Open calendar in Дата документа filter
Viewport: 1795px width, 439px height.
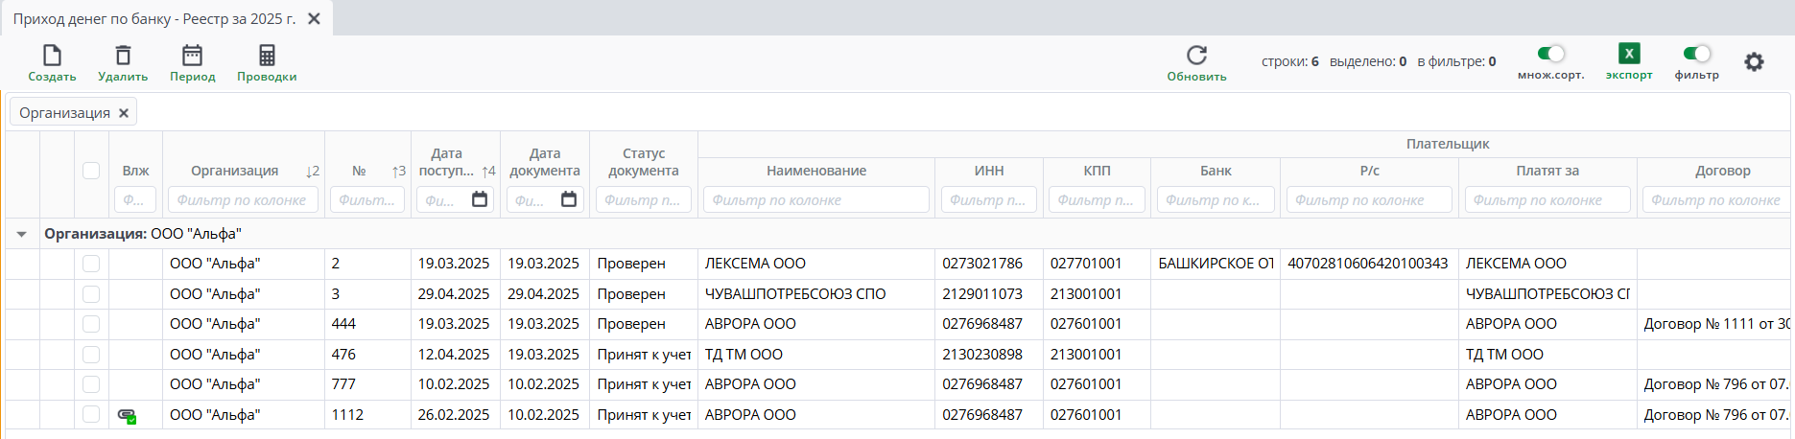(x=569, y=199)
